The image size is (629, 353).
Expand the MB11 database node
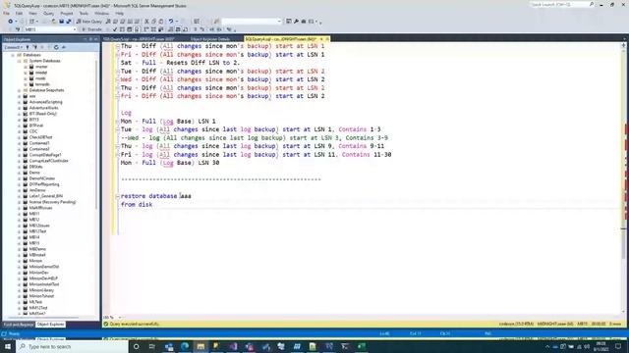(x=19, y=214)
